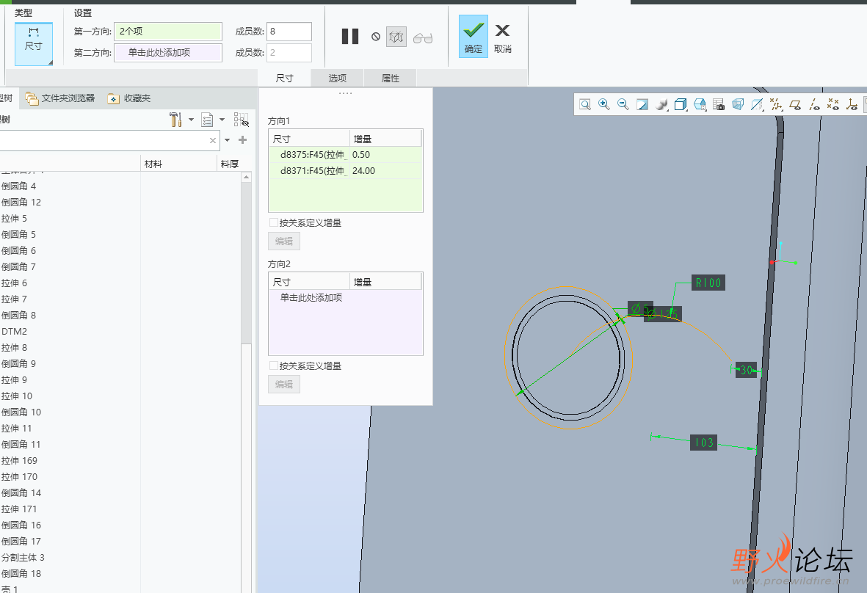
Task: Click the model tree scroll-up arrow
Action: click(x=247, y=177)
